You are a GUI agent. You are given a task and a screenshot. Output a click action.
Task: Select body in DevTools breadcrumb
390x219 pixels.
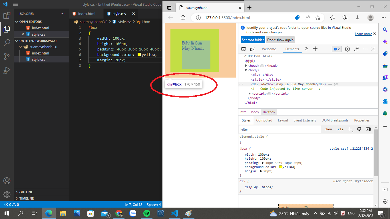255,112
